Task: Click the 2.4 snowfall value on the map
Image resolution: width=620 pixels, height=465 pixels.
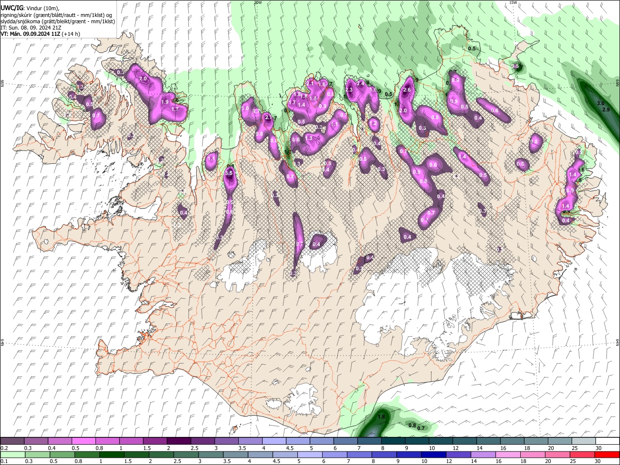Action: 360,83
